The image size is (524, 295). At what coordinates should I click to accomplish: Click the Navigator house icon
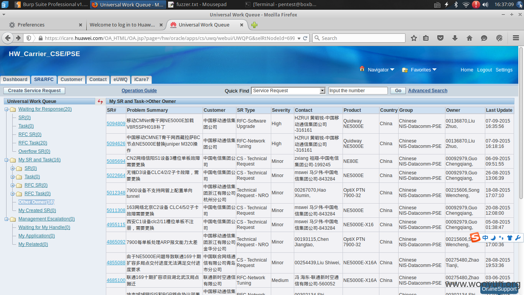point(362,69)
